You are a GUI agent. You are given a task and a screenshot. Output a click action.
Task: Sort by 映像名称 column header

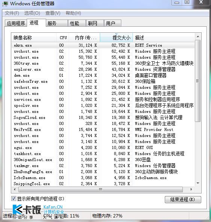click(34, 38)
